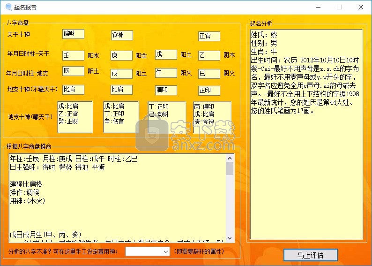This screenshot has width=372, height=266.
Task: Click inside the 起名分析 text panel
Action: [306, 135]
